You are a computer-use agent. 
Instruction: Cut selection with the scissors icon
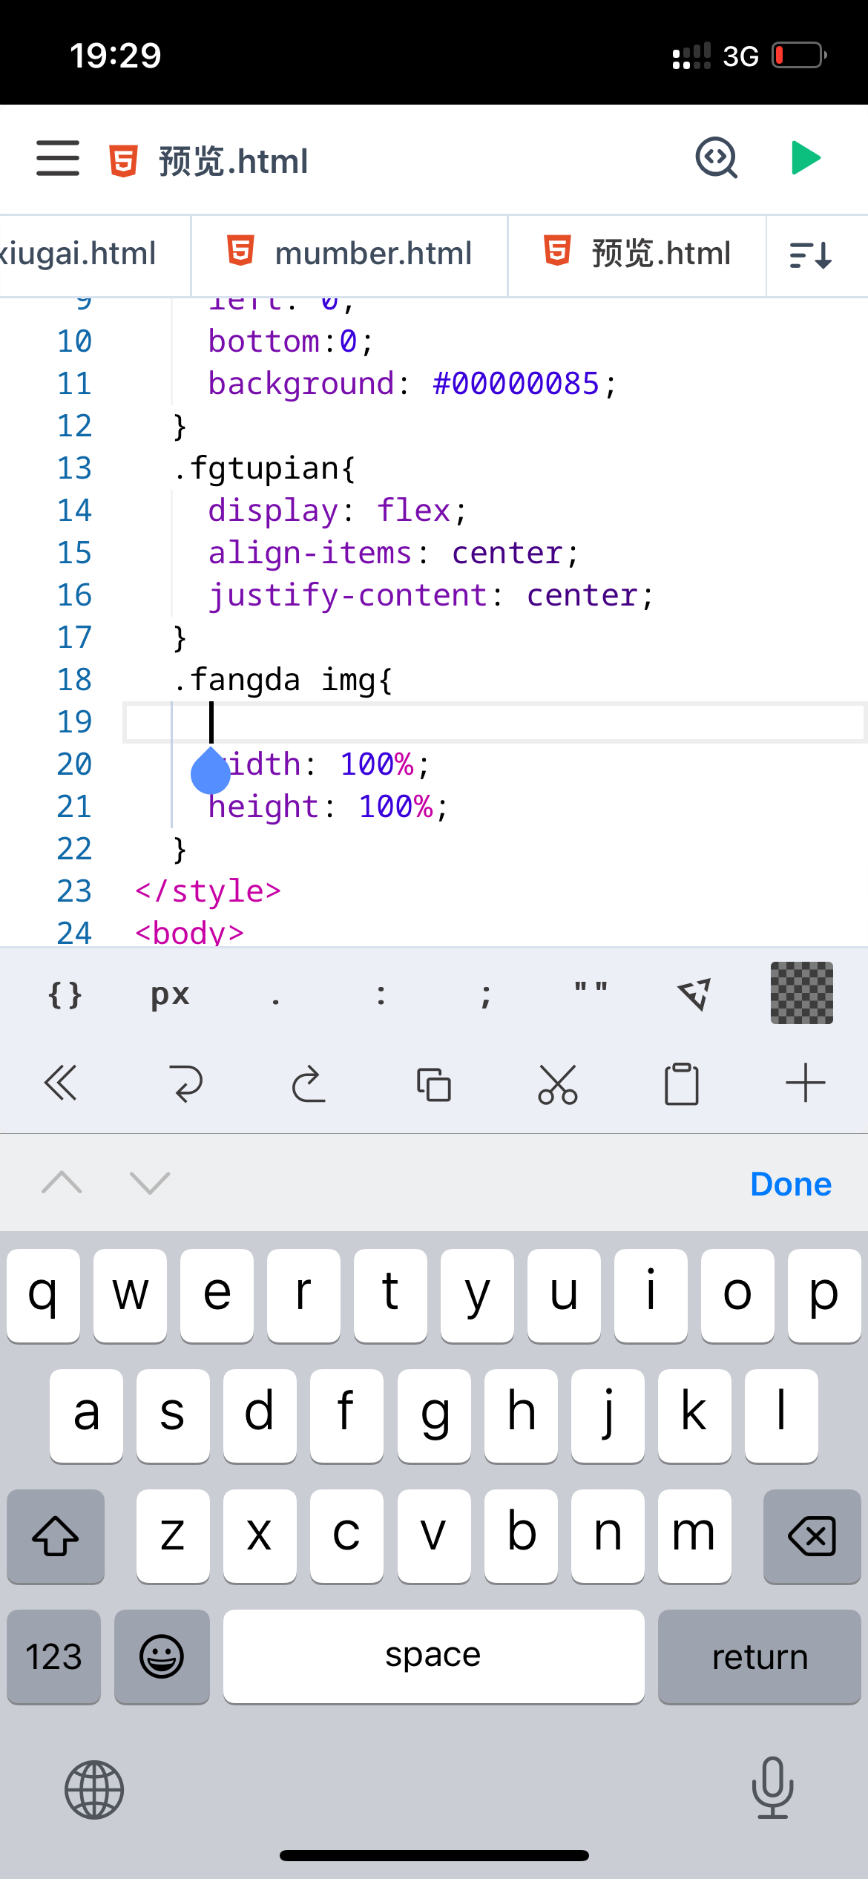(558, 1083)
